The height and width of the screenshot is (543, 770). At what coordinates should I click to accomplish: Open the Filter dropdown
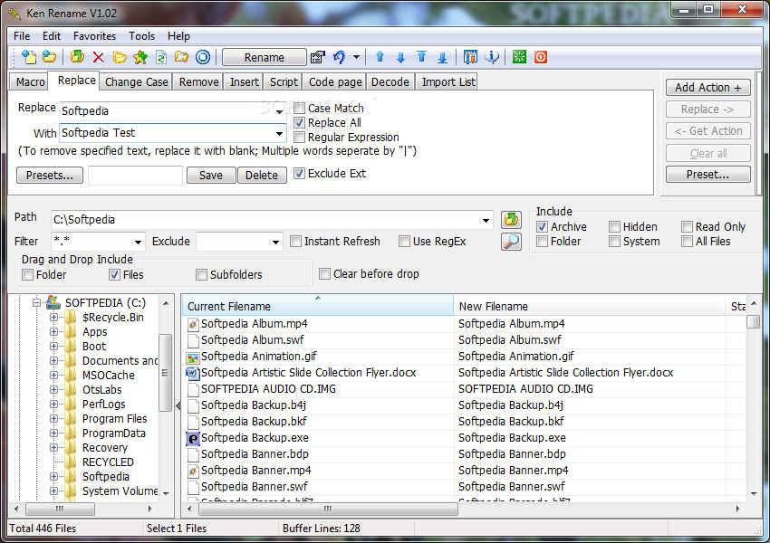coord(138,242)
